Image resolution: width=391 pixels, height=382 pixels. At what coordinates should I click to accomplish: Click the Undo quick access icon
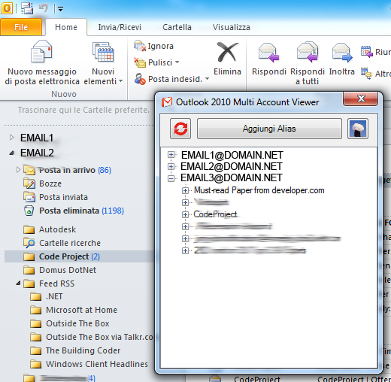coord(44,8)
